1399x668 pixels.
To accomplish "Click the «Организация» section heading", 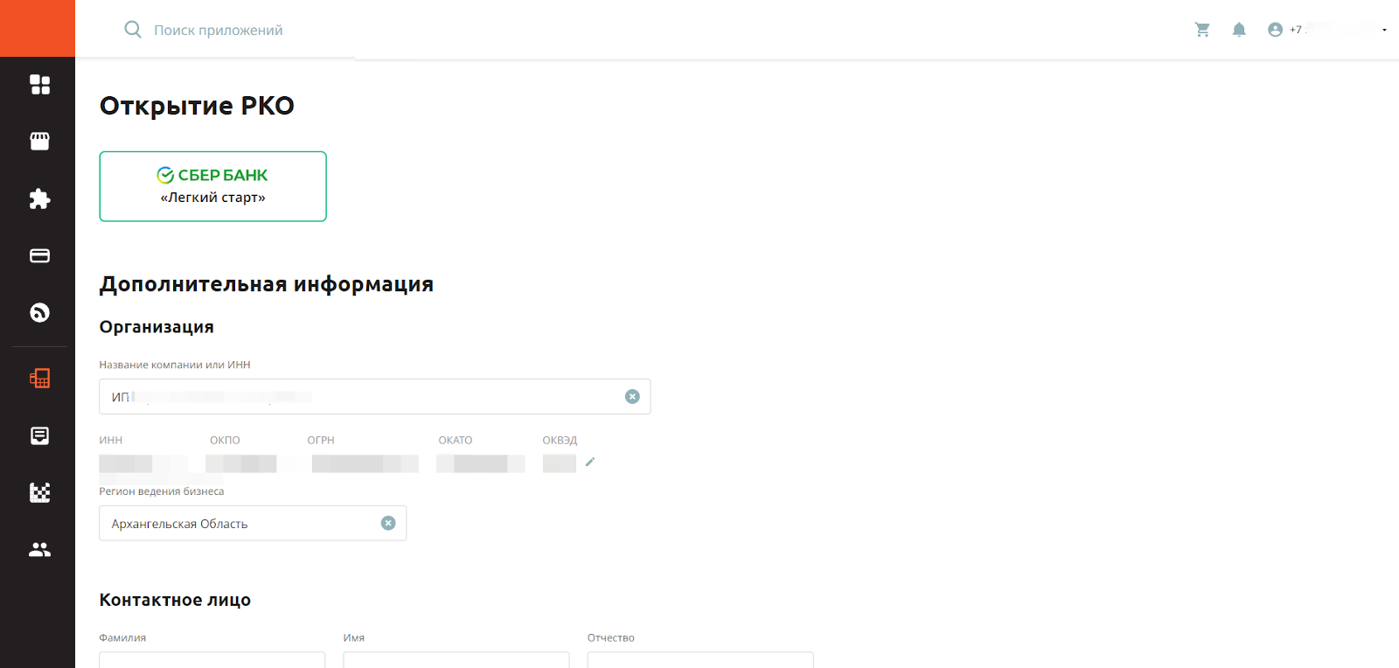I will tap(157, 327).
